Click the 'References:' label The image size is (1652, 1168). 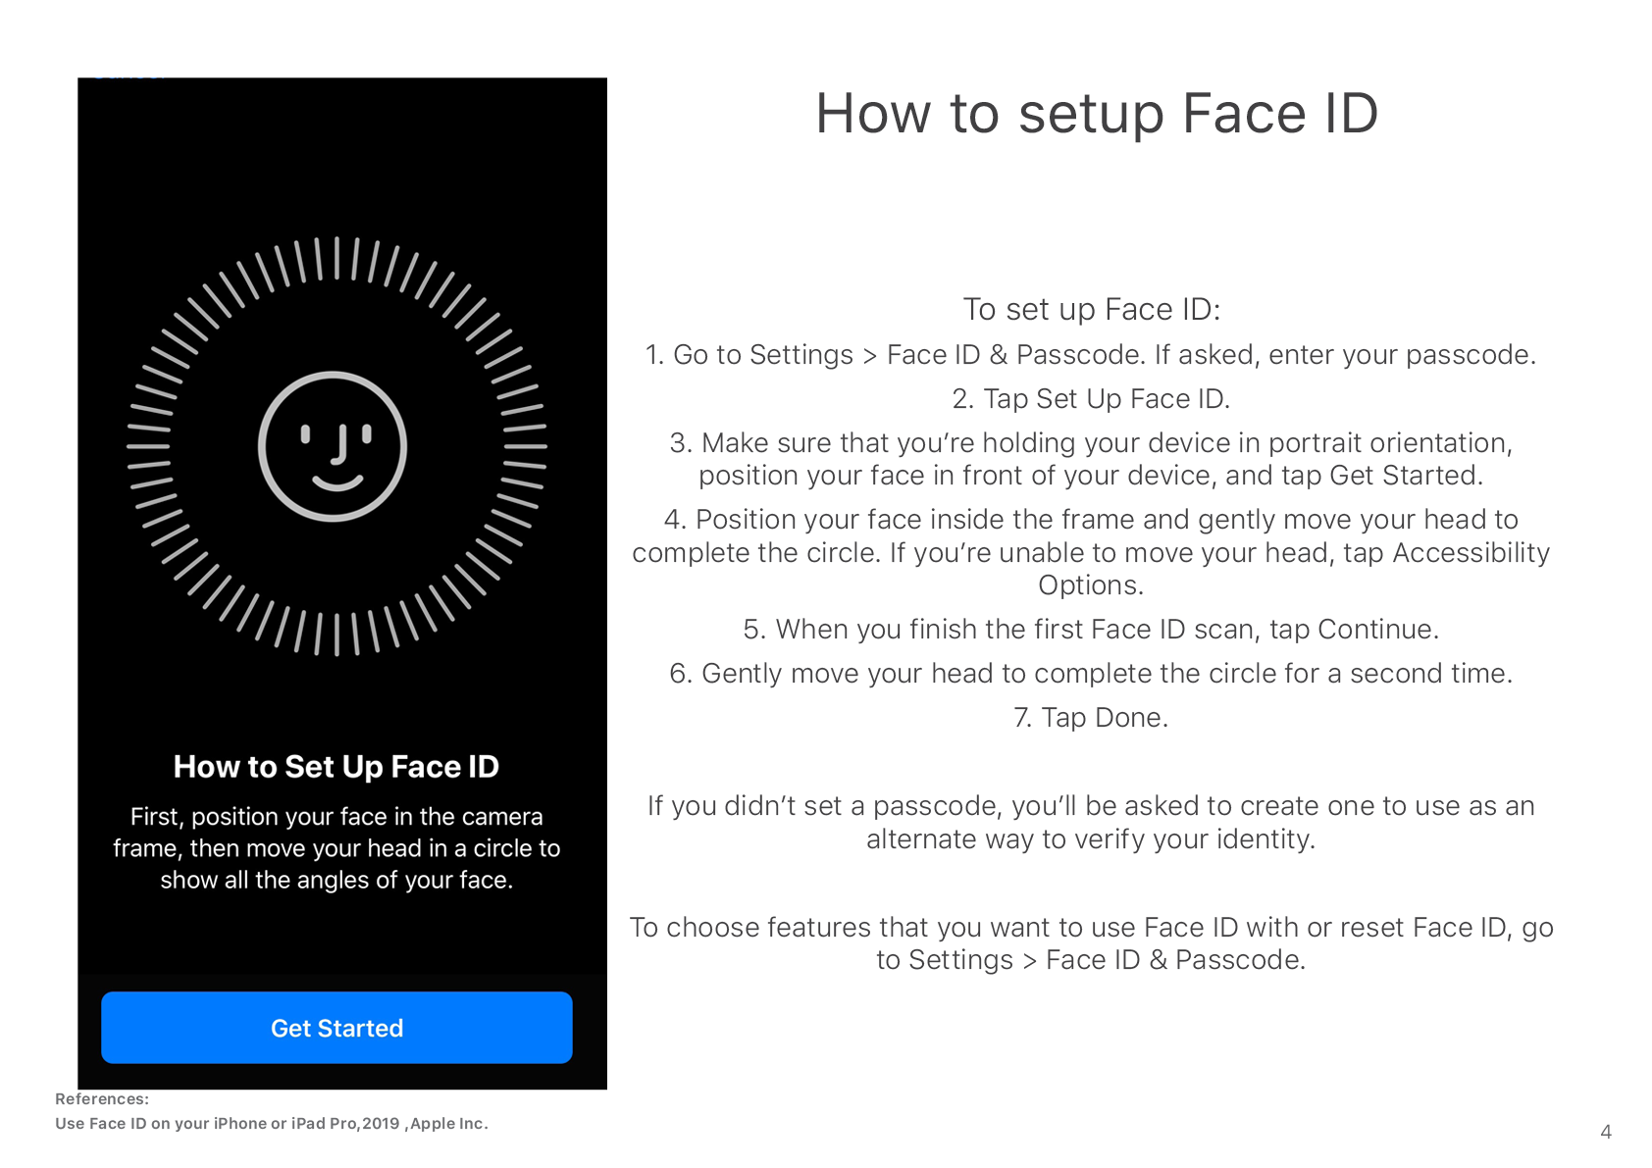point(102,1098)
